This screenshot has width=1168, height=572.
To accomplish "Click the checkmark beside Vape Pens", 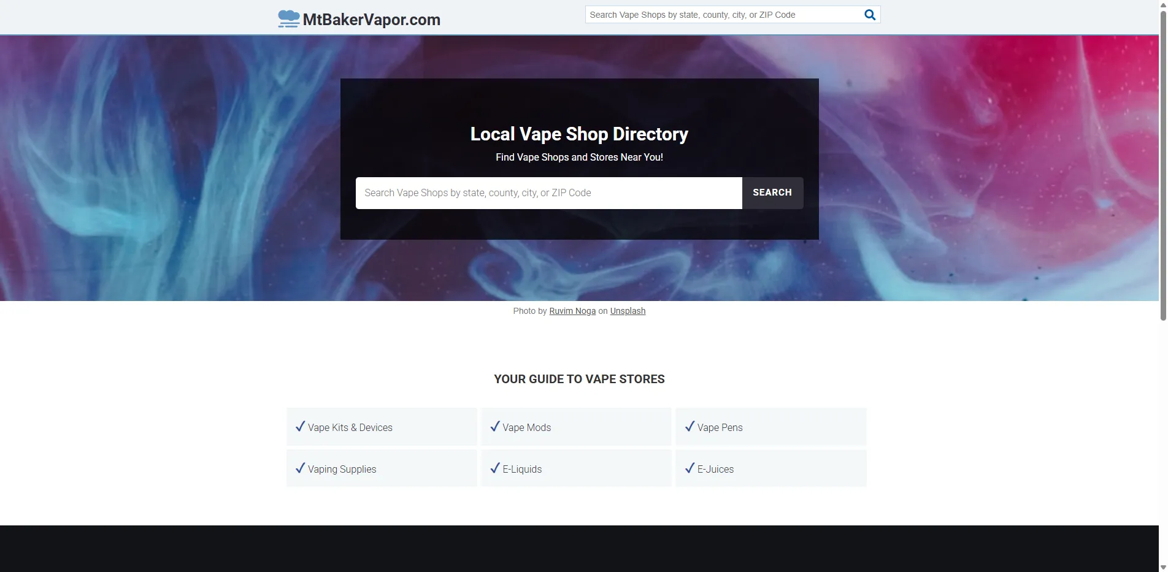I will coord(690,426).
